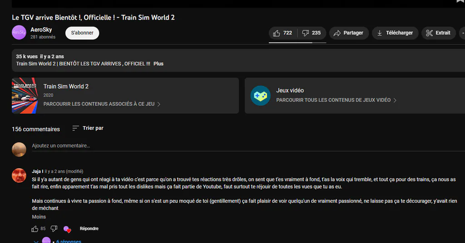
Task: Subscribe with the S'abonner button
Action: pos(82,33)
